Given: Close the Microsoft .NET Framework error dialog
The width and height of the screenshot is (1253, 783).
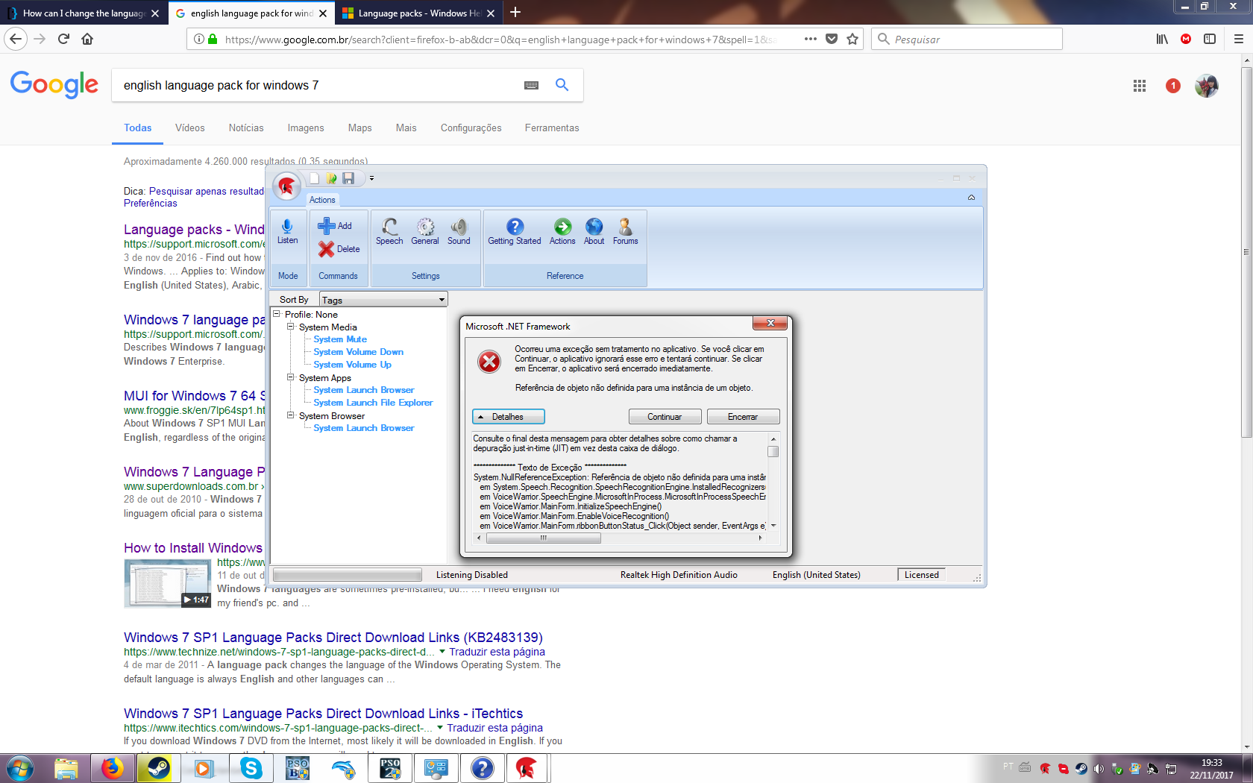Looking at the screenshot, I should 770,323.
